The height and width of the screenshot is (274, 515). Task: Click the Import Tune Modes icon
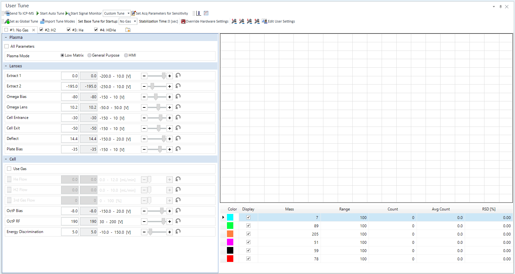pos(42,21)
